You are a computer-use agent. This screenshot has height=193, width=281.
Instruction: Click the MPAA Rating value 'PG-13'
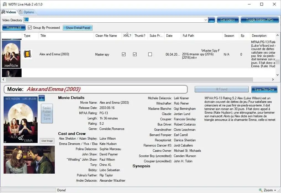pyautogui.click(x=104, y=113)
